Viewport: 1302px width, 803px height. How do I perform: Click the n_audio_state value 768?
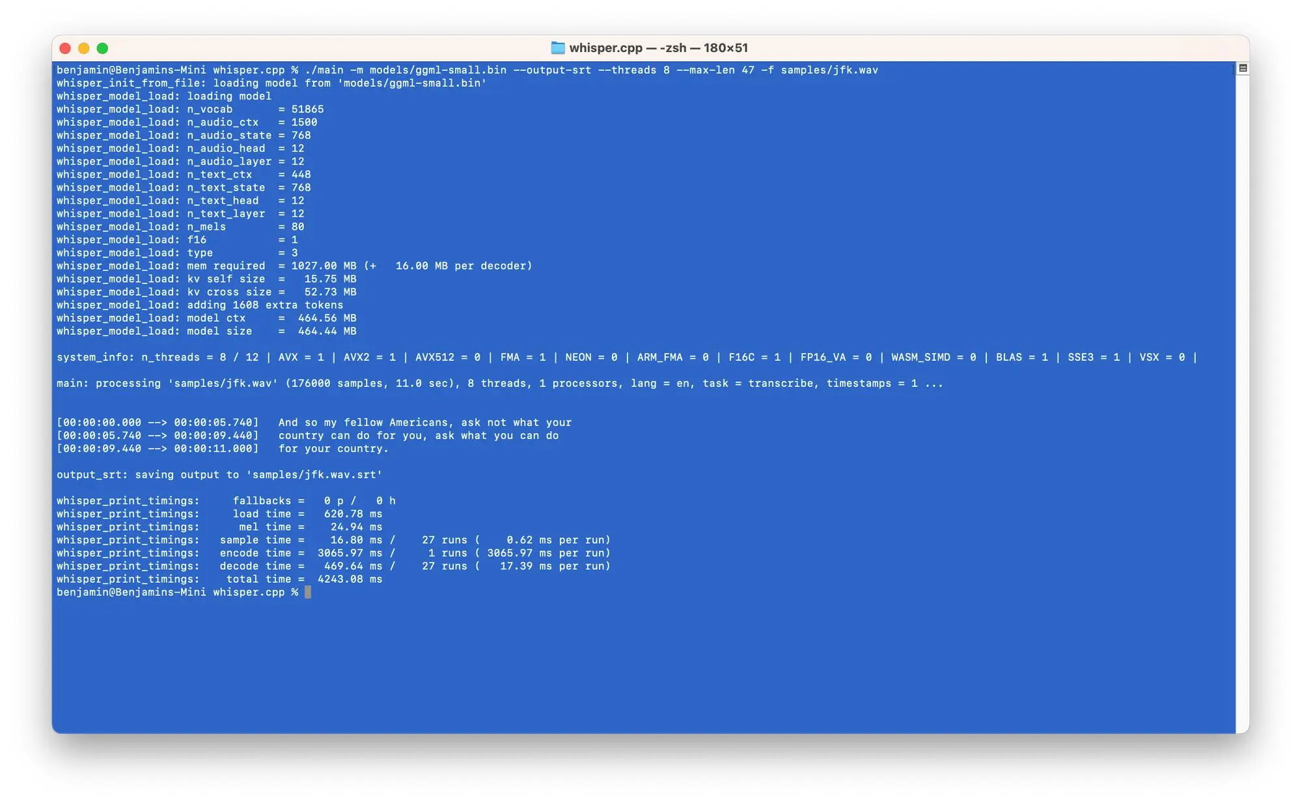tap(301, 135)
